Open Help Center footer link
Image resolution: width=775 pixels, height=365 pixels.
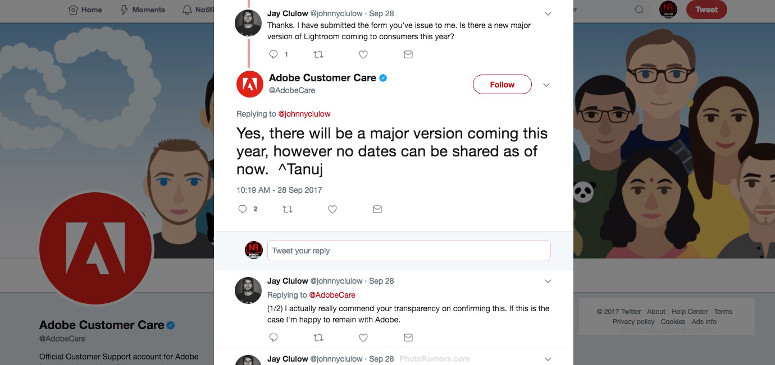coord(690,312)
